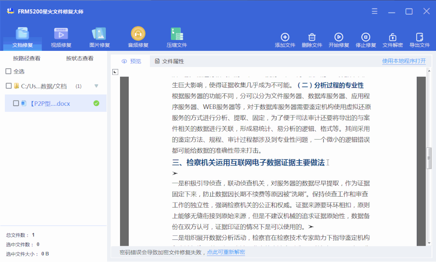This screenshot has width=436, height=262.
Task: Select the 文件属性 file properties tab
Action: click(x=169, y=61)
